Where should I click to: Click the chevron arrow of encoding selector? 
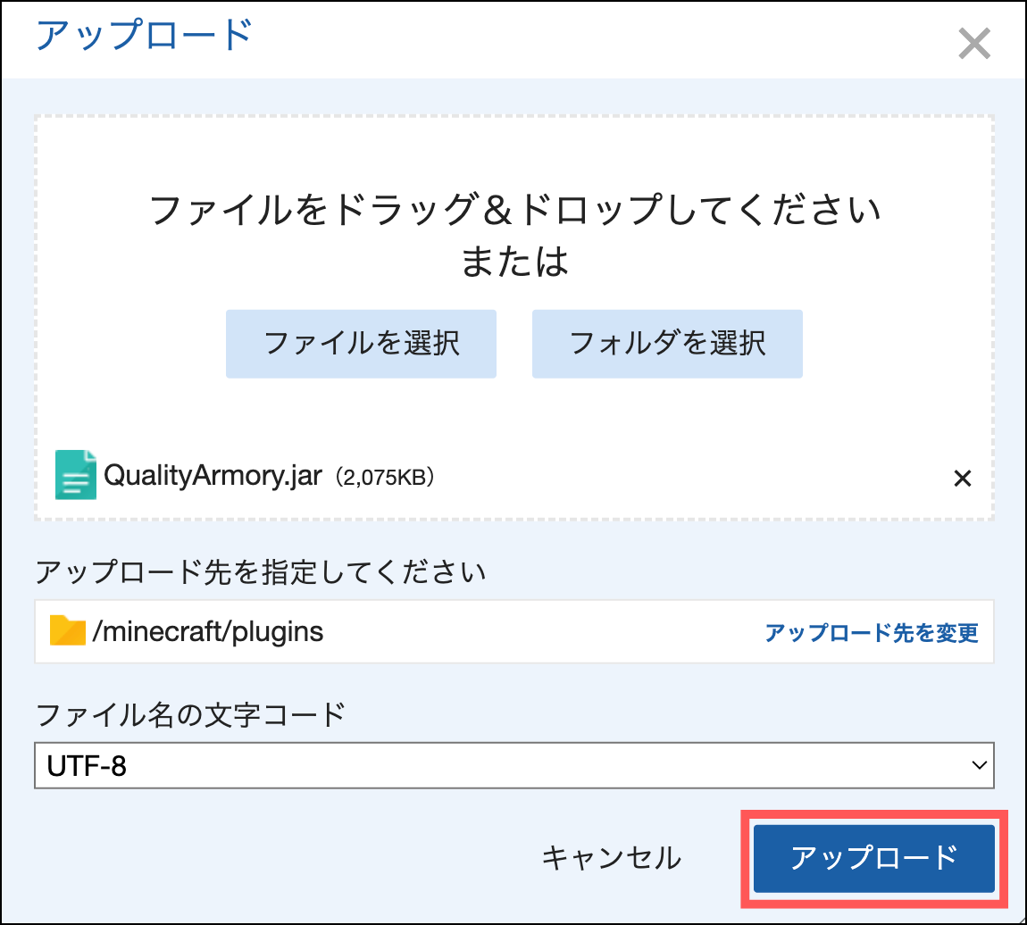coord(979,765)
